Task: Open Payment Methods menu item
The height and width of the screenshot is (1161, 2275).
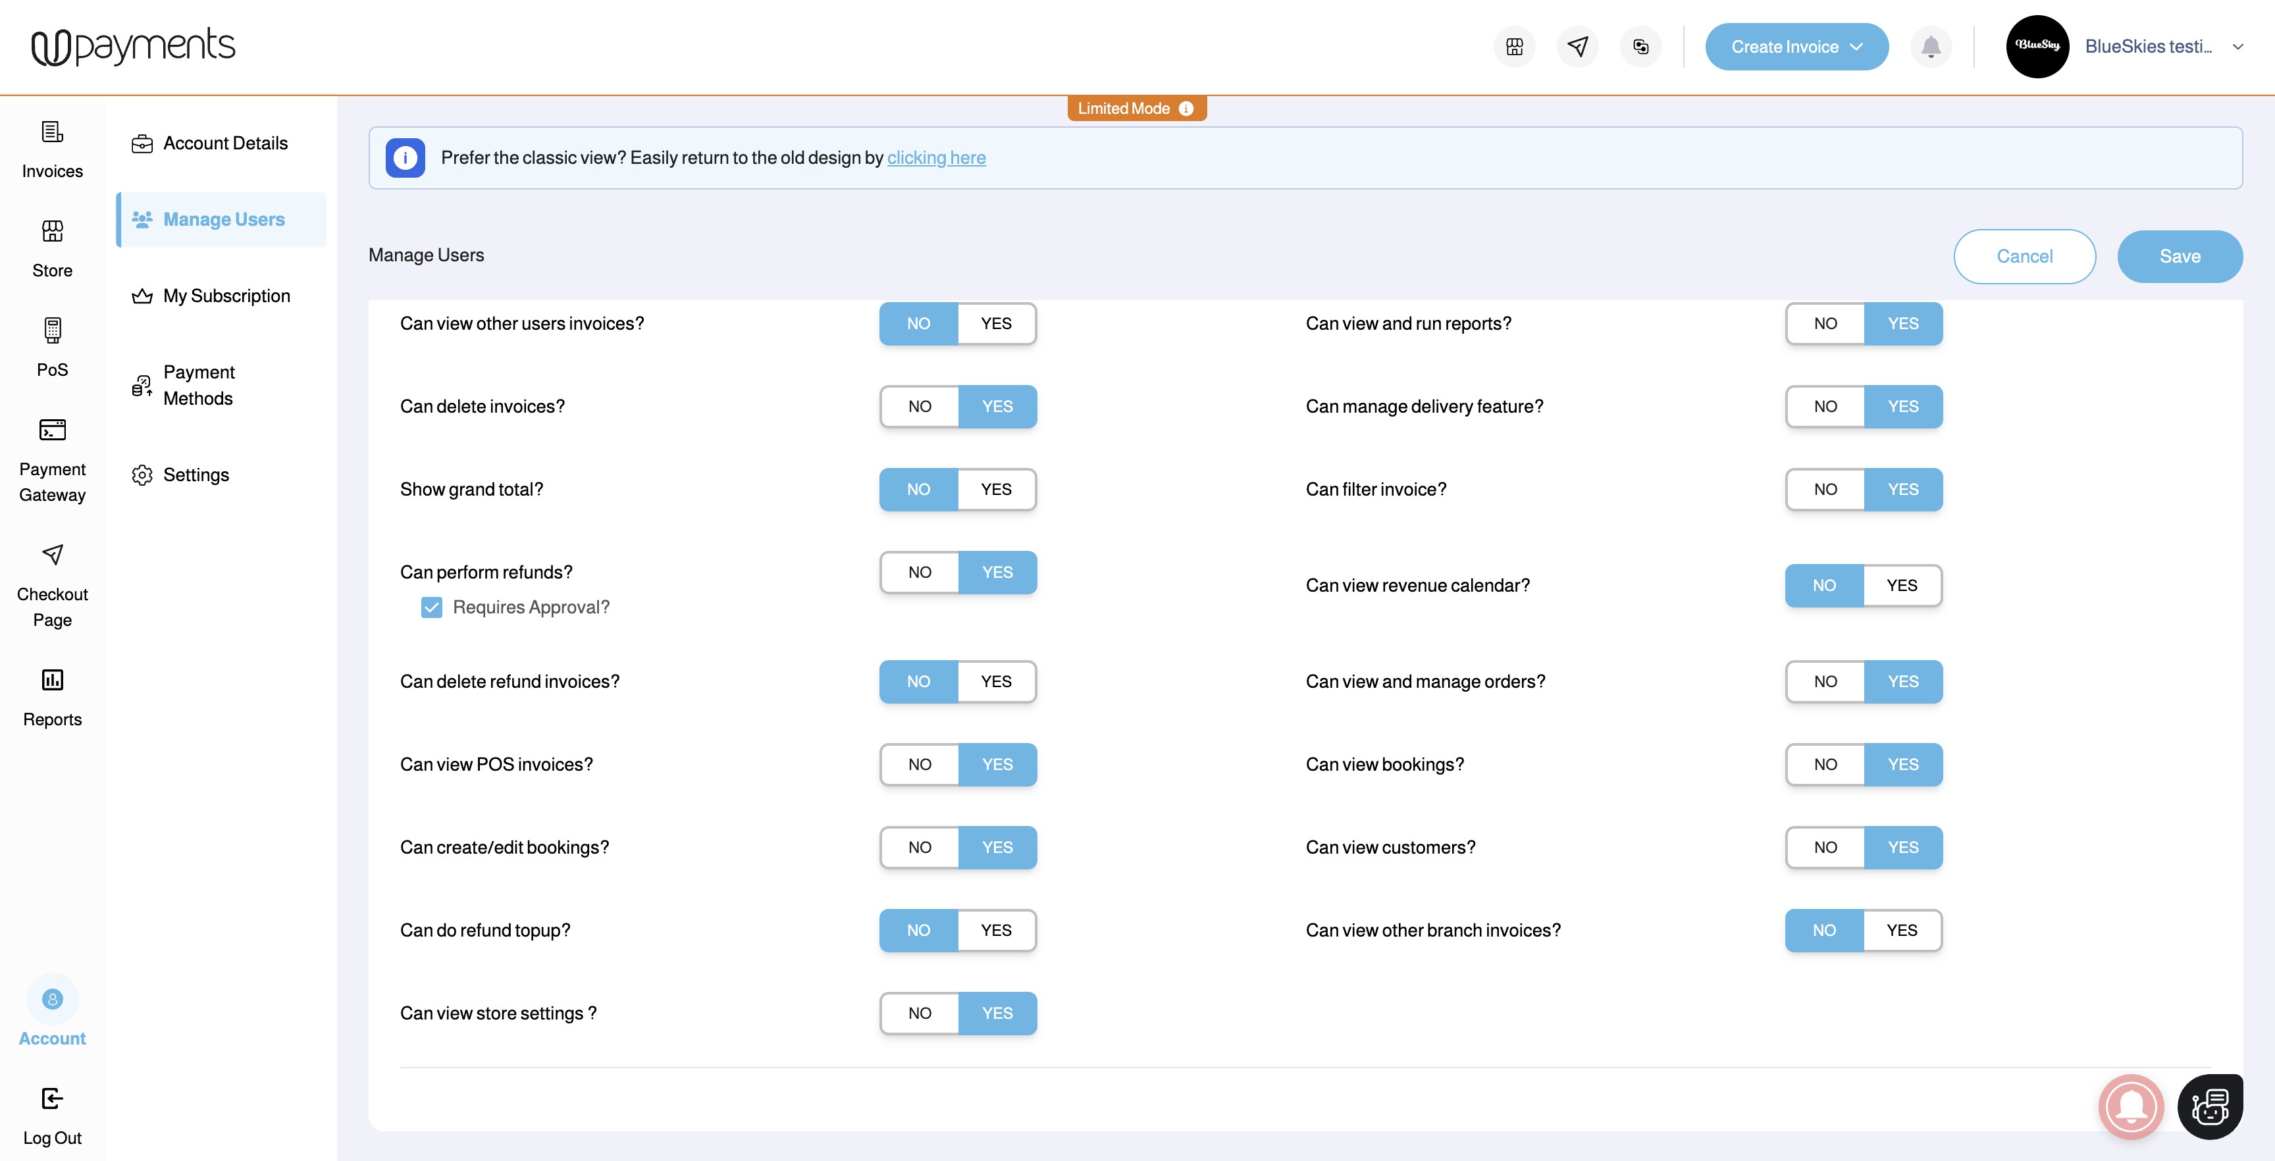Action: point(199,385)
